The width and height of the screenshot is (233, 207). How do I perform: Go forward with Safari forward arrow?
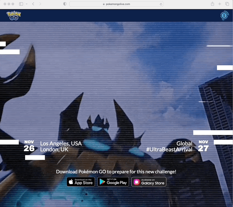point(40,4)
